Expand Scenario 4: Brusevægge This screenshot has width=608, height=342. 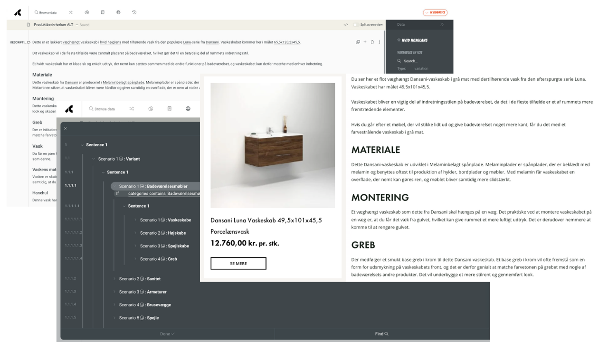point(114,305)
